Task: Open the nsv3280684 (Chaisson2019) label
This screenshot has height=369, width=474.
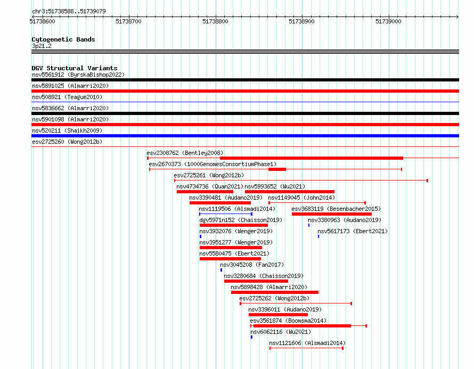Action: click(264, 276)
